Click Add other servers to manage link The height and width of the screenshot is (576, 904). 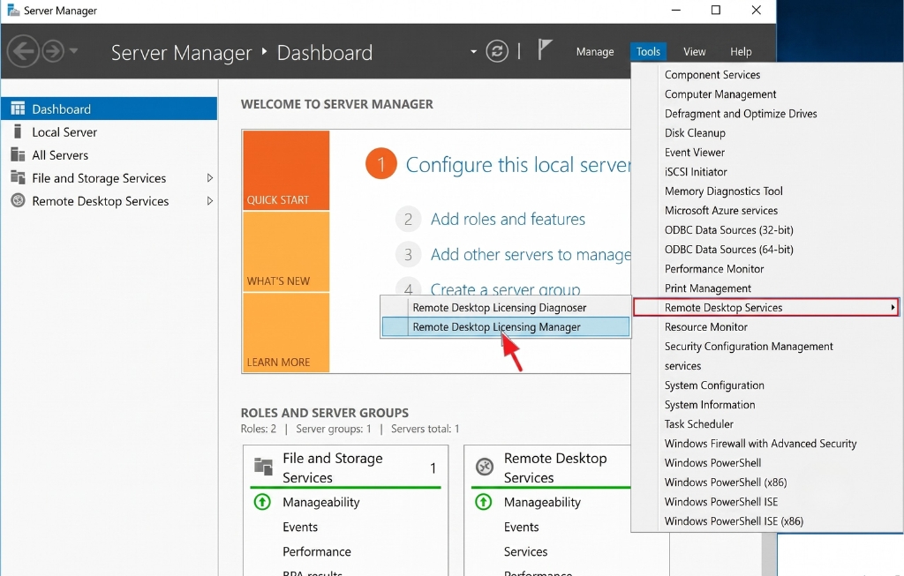[531, 255]
